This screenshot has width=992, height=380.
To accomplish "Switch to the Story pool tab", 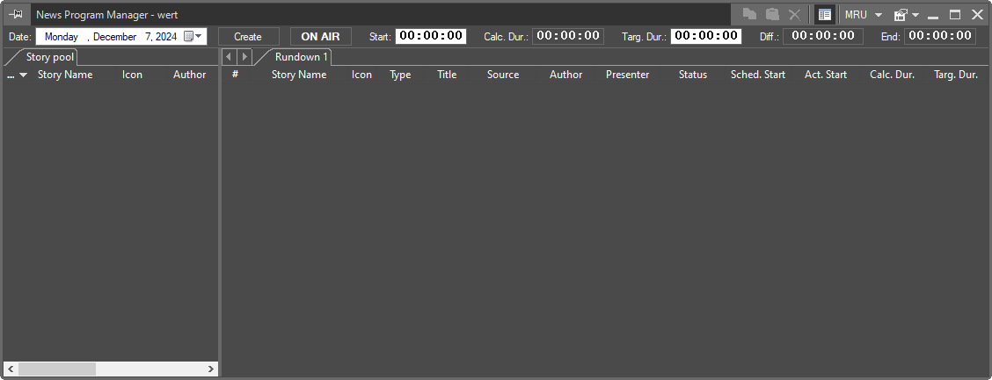I will (x=50, y=57).
